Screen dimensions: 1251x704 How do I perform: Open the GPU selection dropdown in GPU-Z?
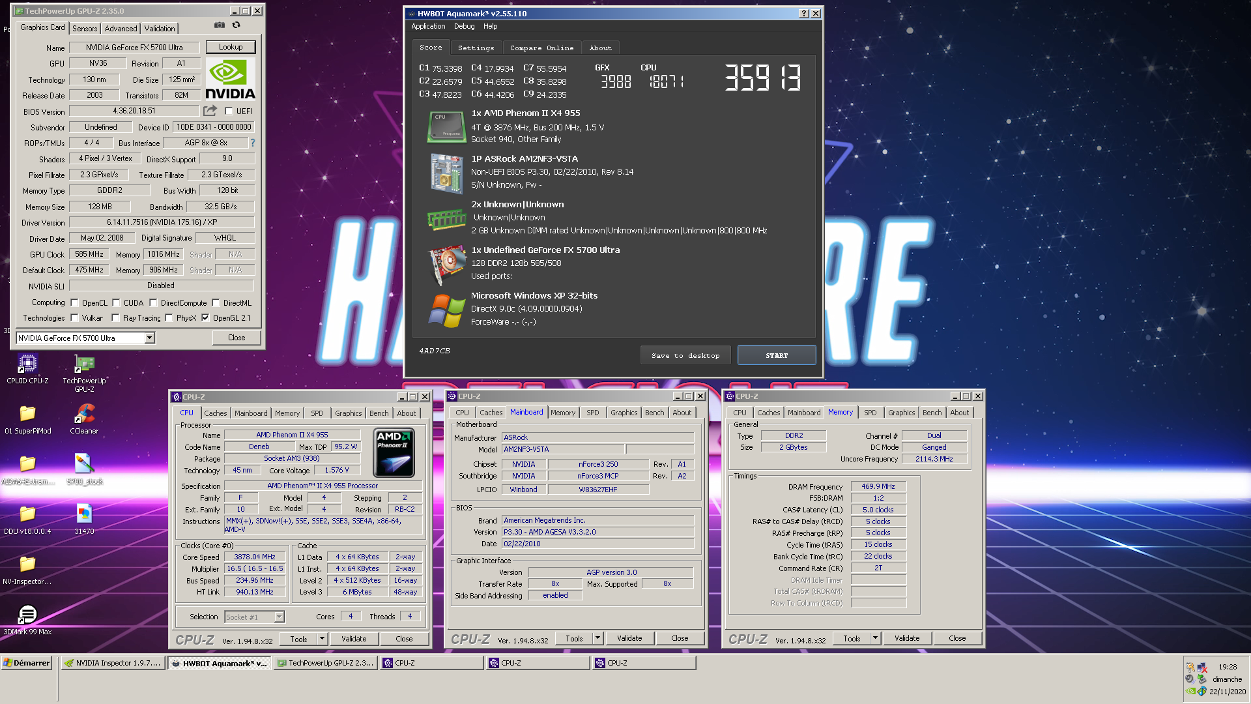click(149, 338)
